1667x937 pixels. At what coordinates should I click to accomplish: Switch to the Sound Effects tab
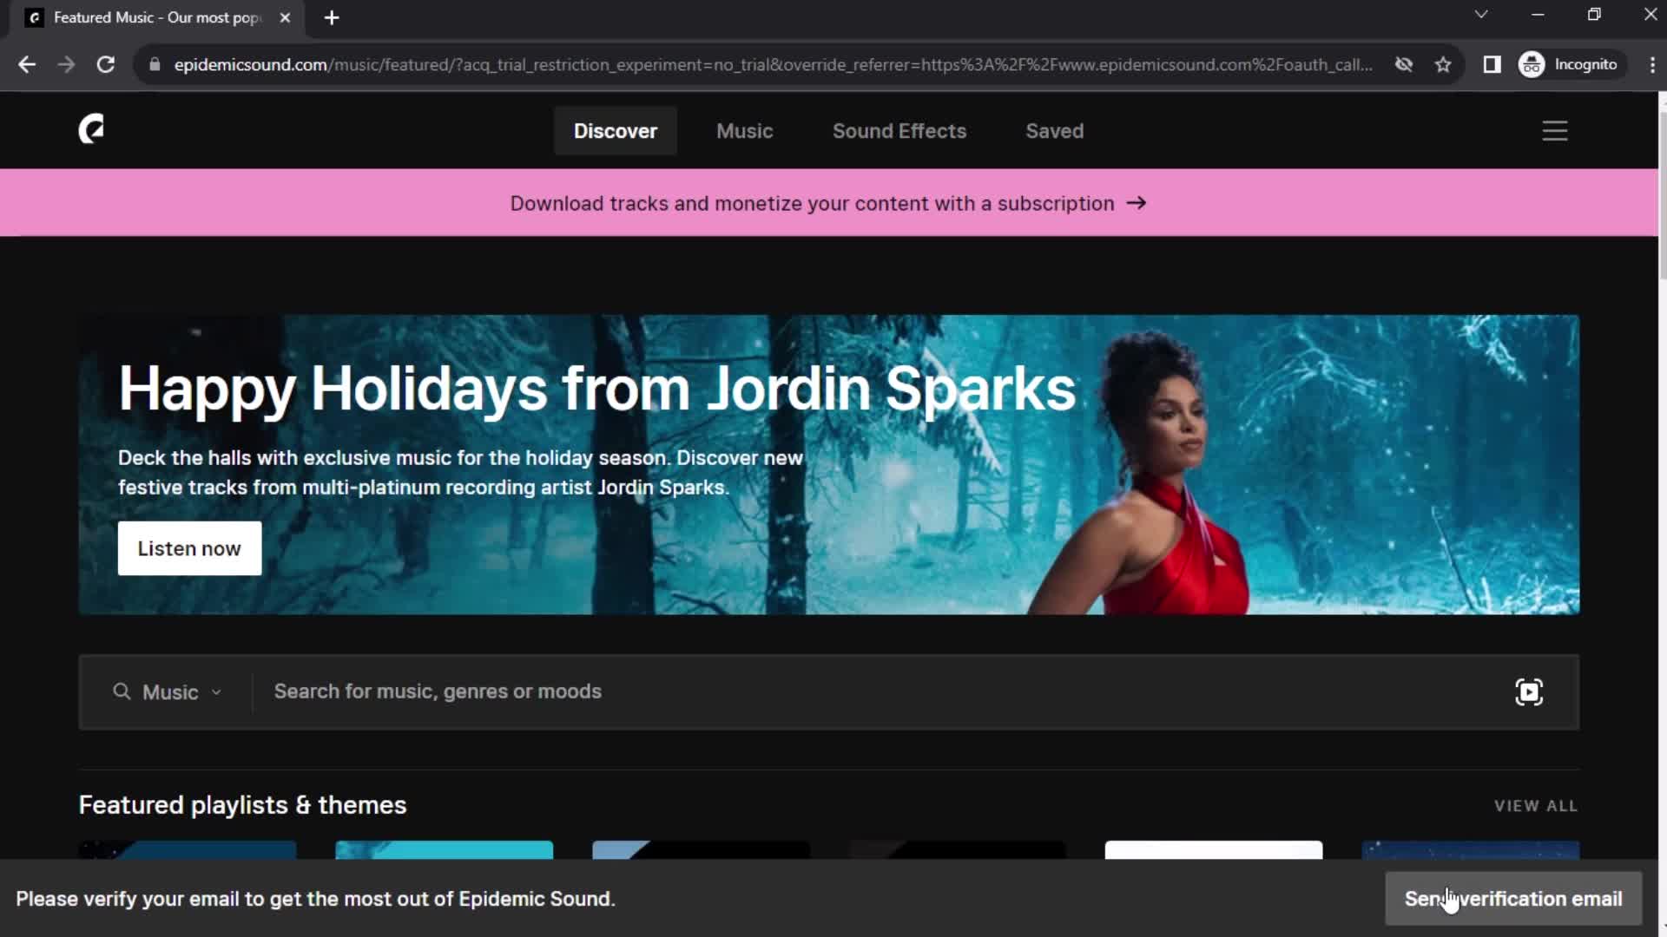coord(899,131)
